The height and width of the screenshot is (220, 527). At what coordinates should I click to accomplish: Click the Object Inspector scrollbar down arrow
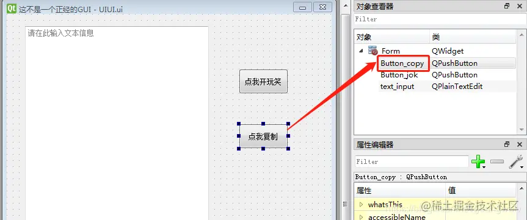tap(521, 130)
